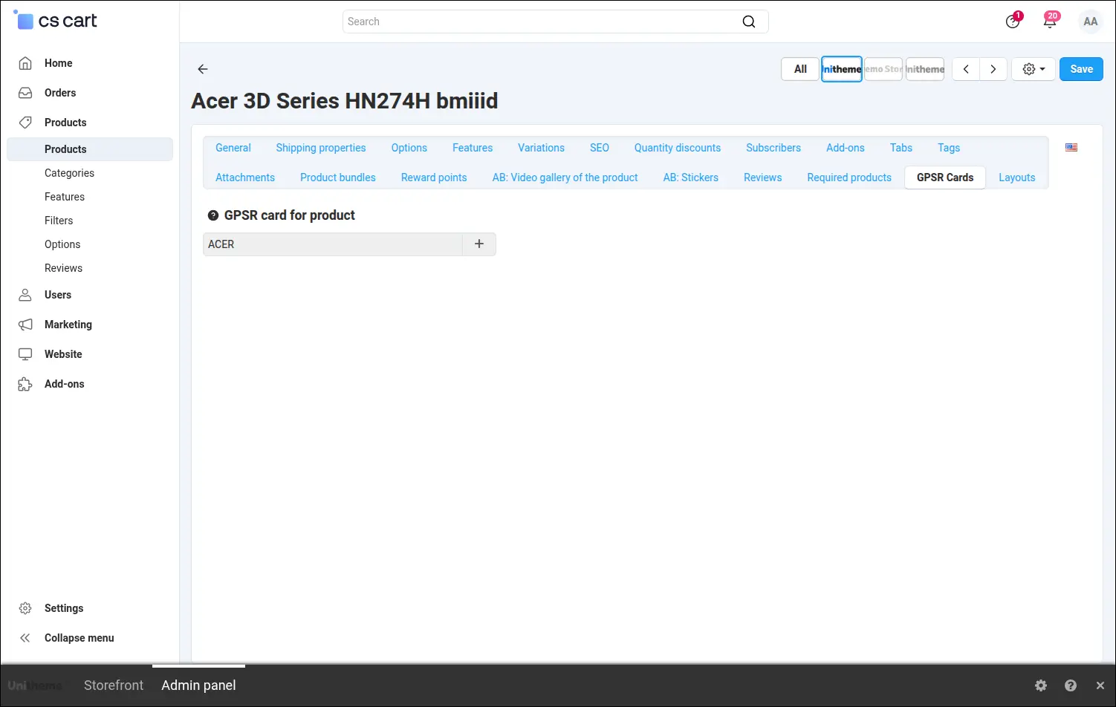Select the greyed-out Unitheme storefront button

point(925,69)
